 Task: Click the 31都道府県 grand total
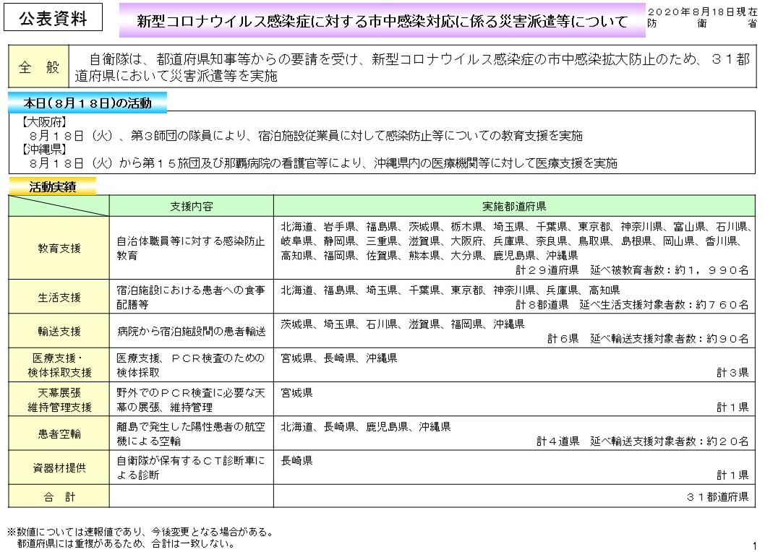(x=717, y=496)
